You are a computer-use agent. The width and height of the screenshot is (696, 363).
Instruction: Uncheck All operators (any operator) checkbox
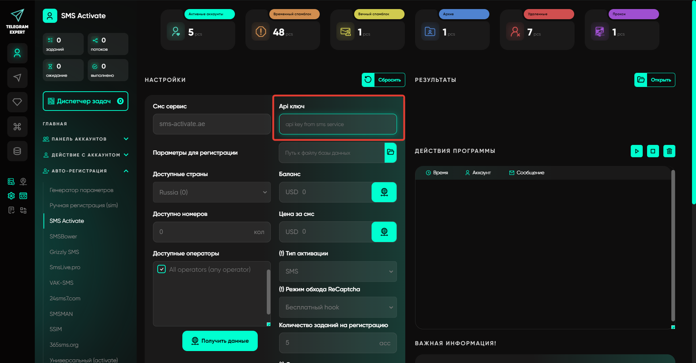[162, 269]
